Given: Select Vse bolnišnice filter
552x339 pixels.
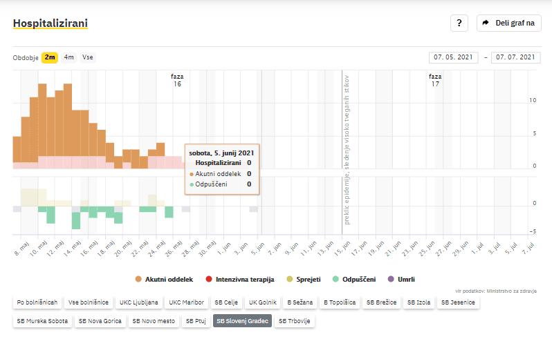Looking at the screenshot, I should pyautogui.click(x=88, y=302).
